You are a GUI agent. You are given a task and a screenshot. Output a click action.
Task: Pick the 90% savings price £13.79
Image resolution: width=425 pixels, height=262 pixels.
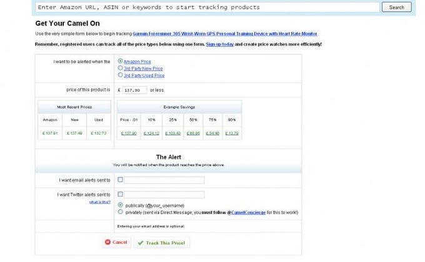pos(232,133)
